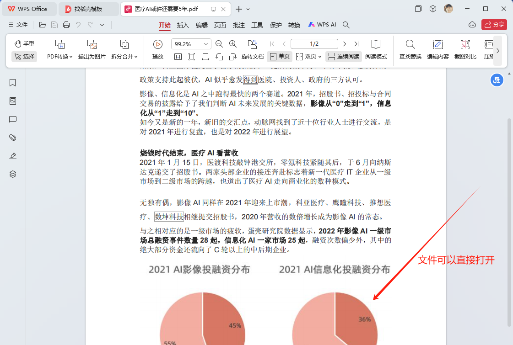Enable 单页 single page view
Image resolution: width=513 pixels, height=345 pixels.
coord(280,57)
